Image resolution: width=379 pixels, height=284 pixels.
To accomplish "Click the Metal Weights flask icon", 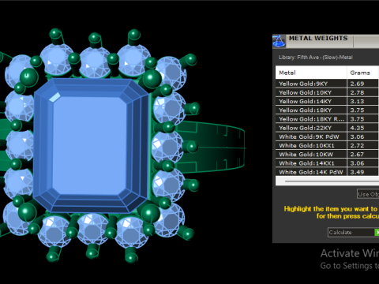I will [x=279, y=41].
